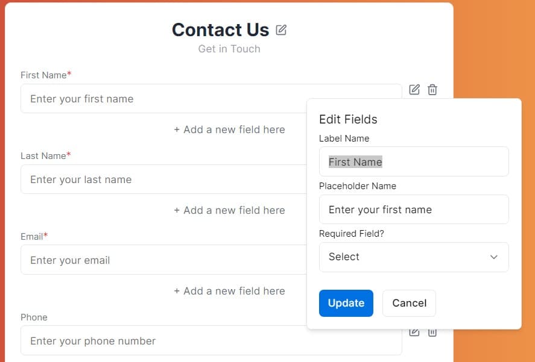Click the Label Name text box
Image resolution: width=535 pixels, height=362 pixels.
(414, 162)
